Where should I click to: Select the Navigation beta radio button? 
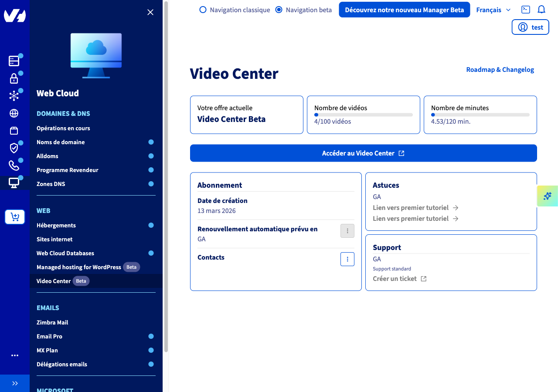pos(279,10)
